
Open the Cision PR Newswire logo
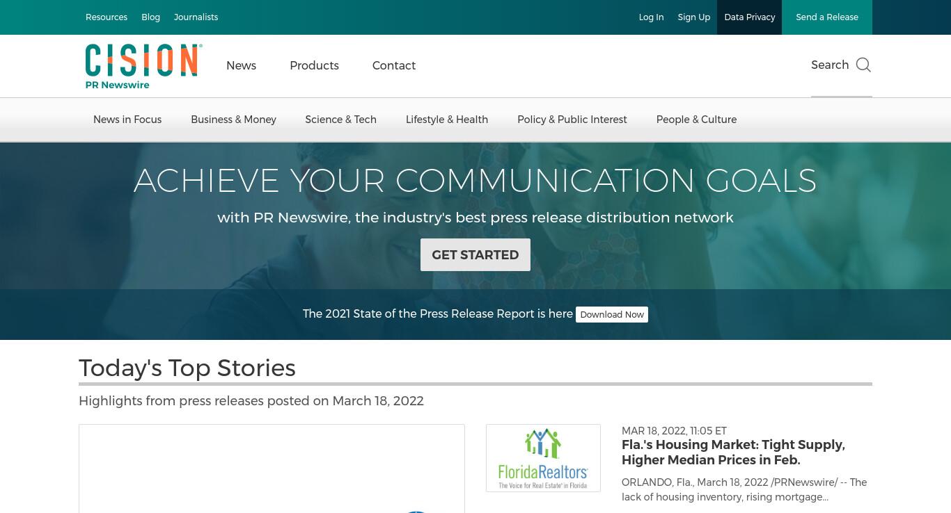(144, 66)
